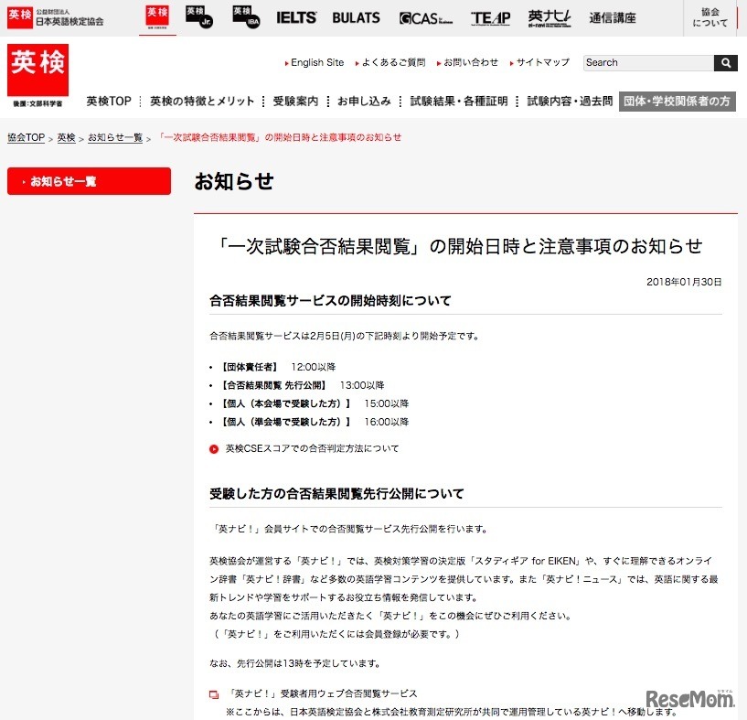Open the IELTS logo link
The image size is (747, 720).
tap(295, 16)
